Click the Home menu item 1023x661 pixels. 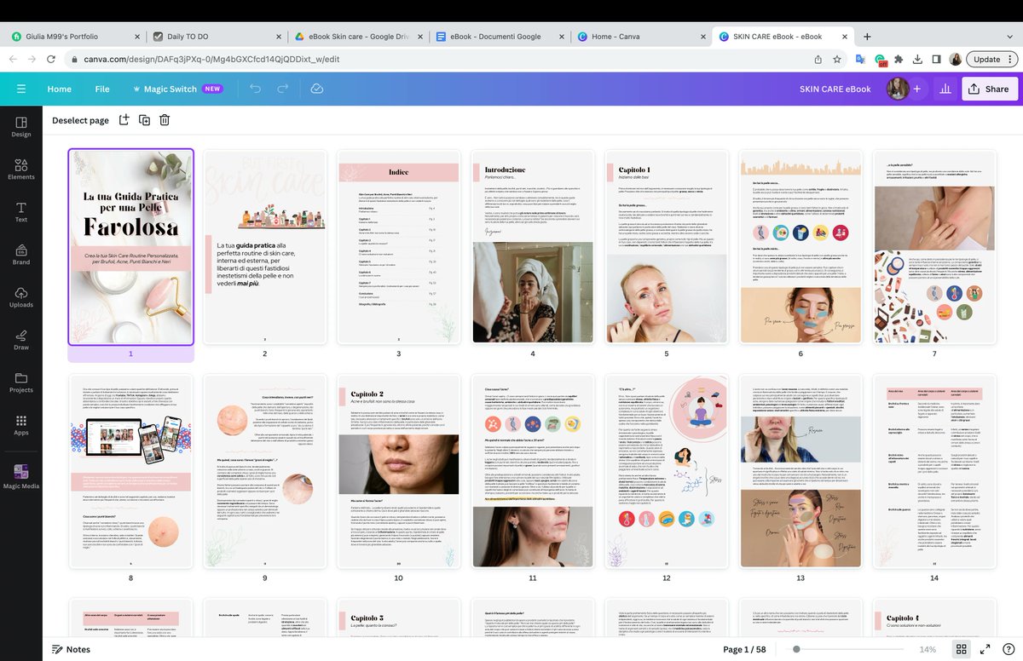(59, 89)
